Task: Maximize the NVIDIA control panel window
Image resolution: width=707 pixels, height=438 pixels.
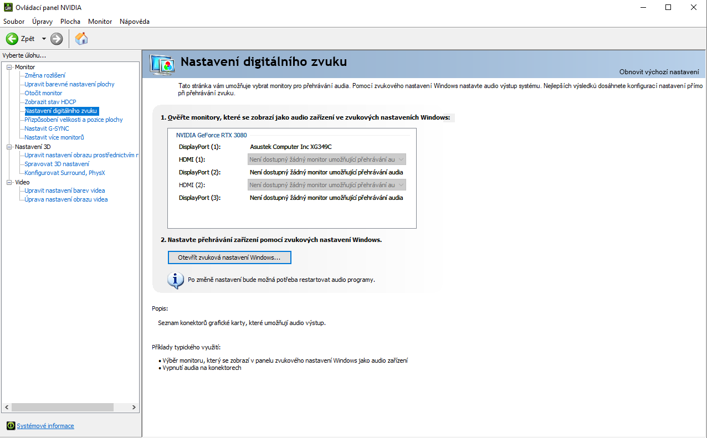Action: click(x=668, y=7)
